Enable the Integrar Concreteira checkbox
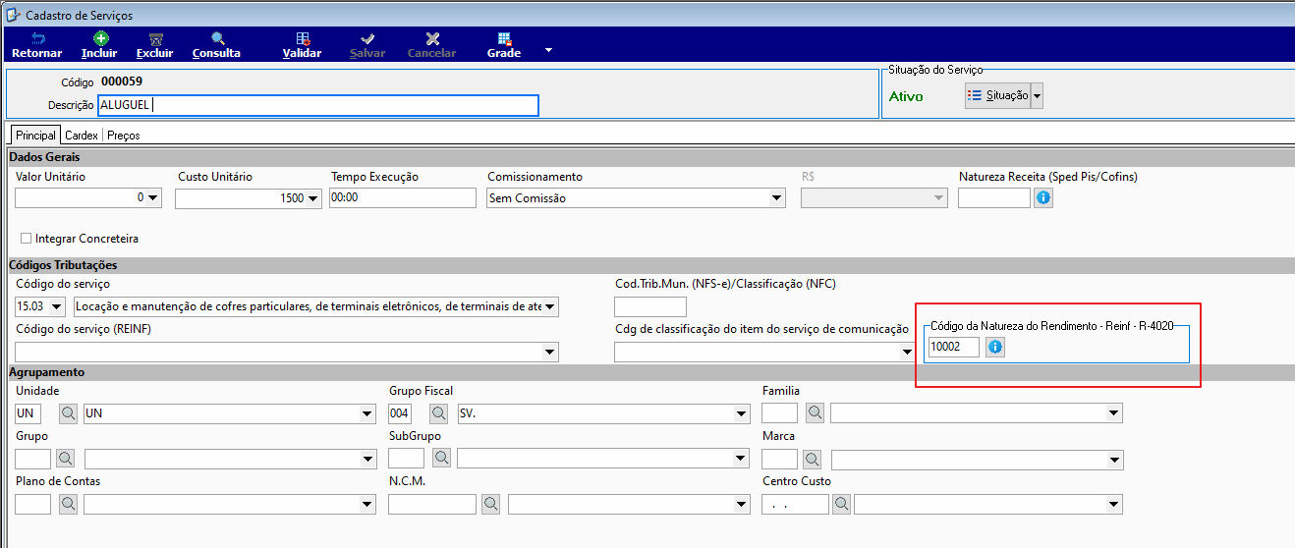 pos(27,238)
